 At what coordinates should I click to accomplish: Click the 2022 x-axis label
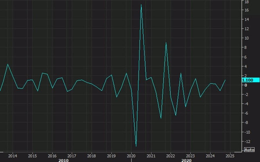[171, 156]
